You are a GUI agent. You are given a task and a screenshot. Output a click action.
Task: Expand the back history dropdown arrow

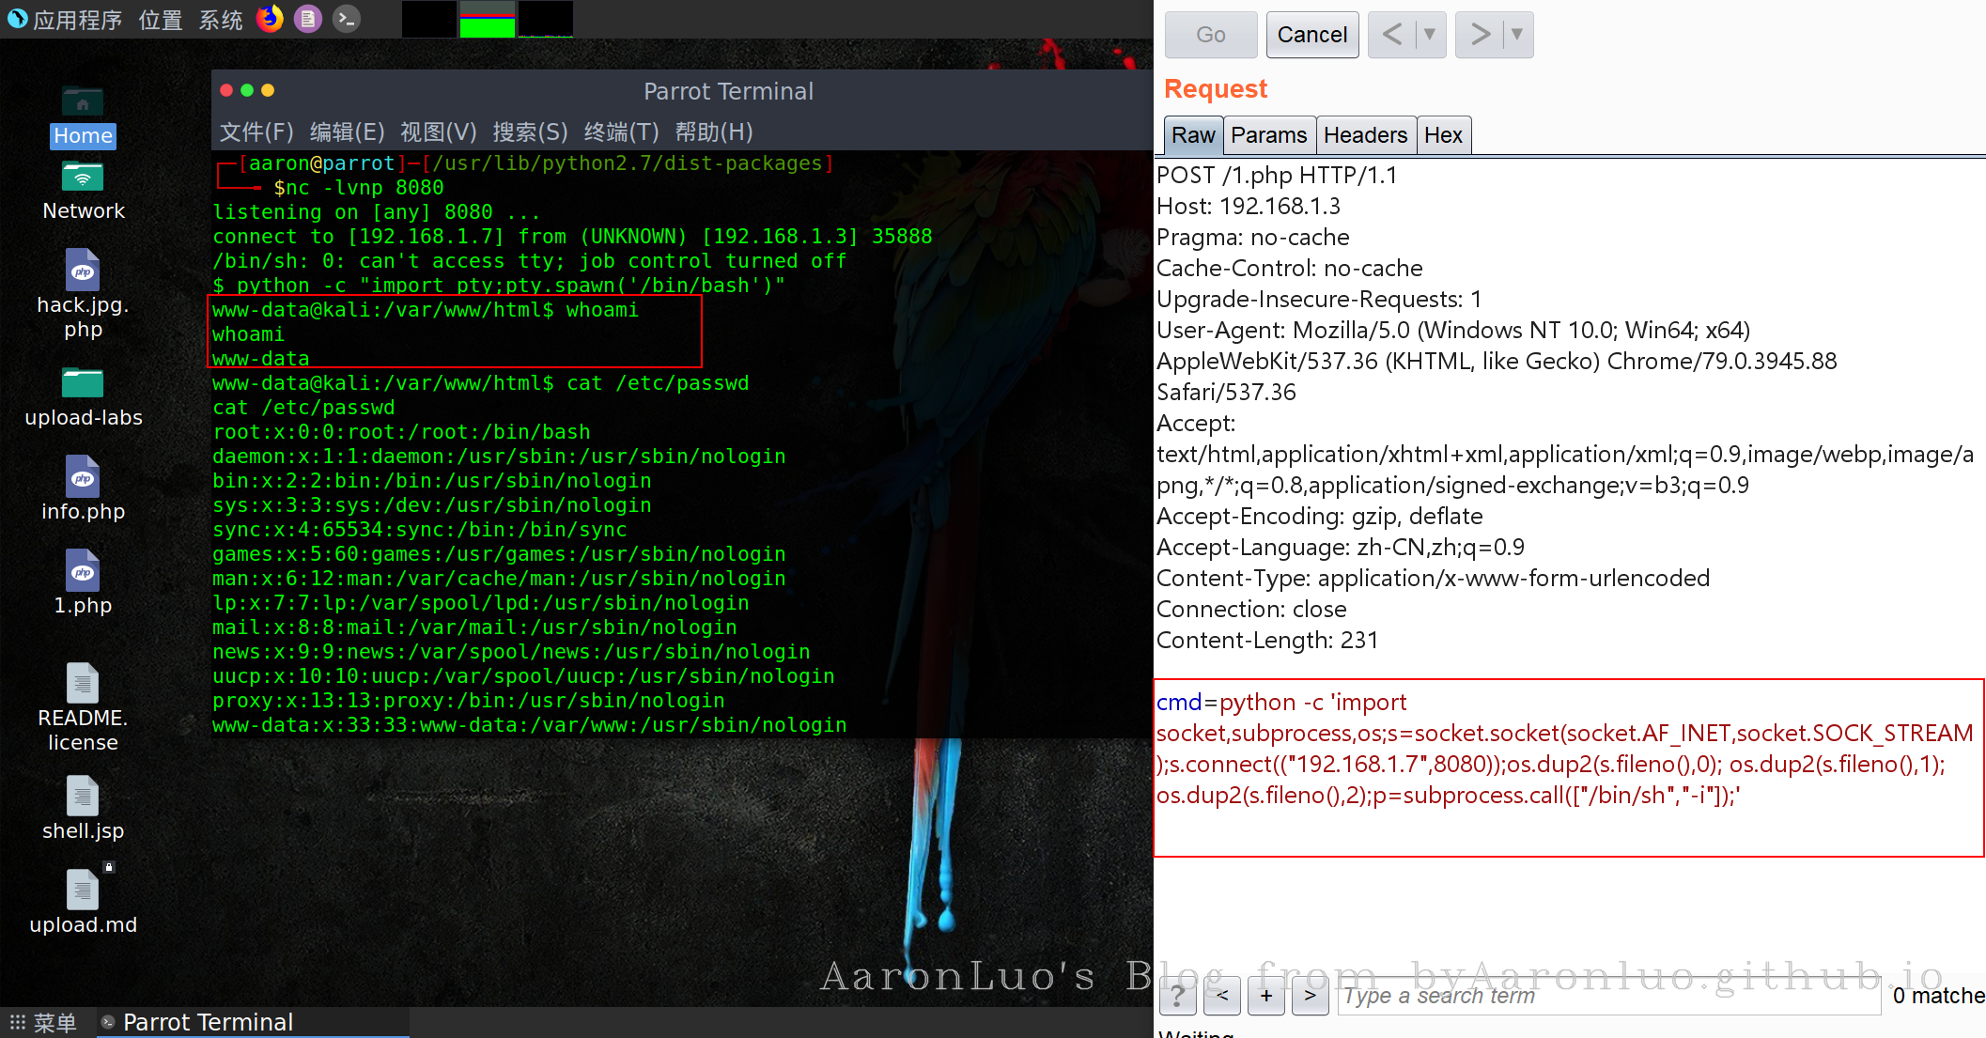[1429, 35]
